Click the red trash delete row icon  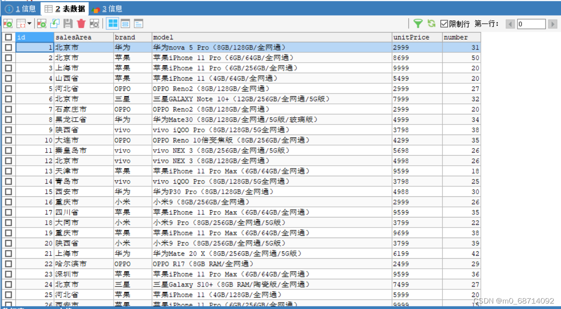pyautogui.click(x=81, y=23)
